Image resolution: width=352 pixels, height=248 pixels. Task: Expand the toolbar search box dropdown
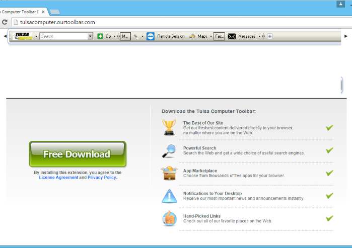91,36
